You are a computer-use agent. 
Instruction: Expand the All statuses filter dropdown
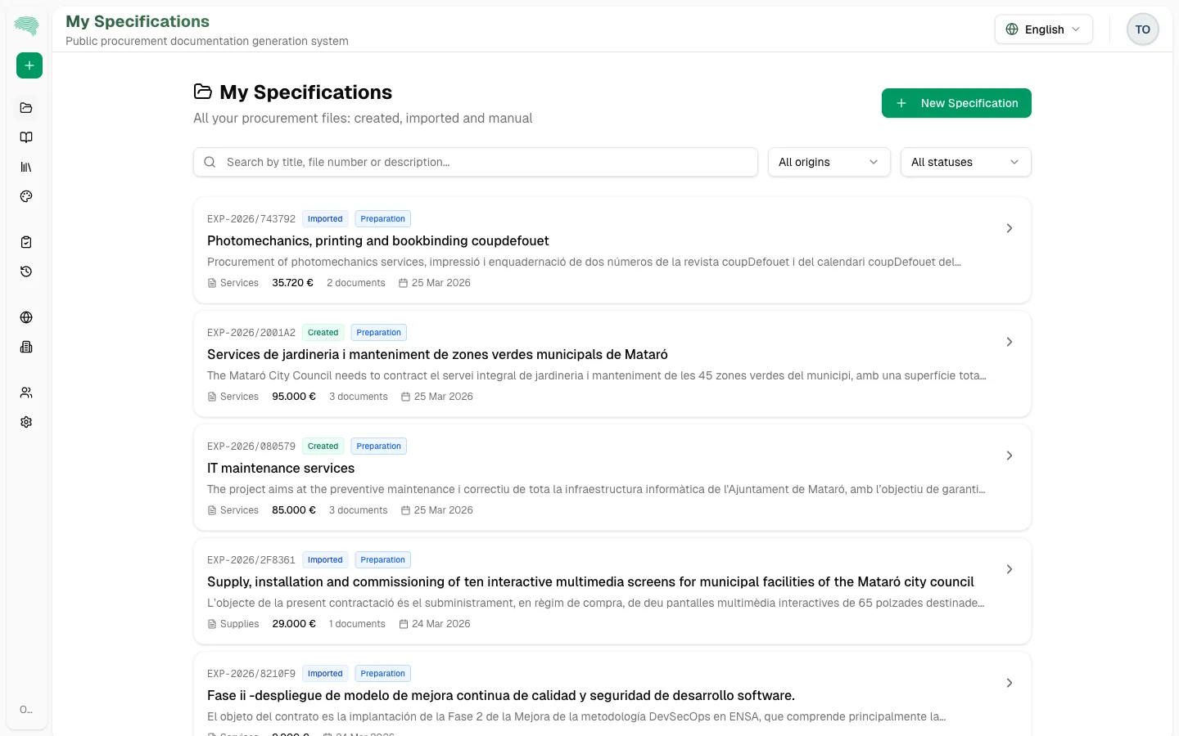965,162
